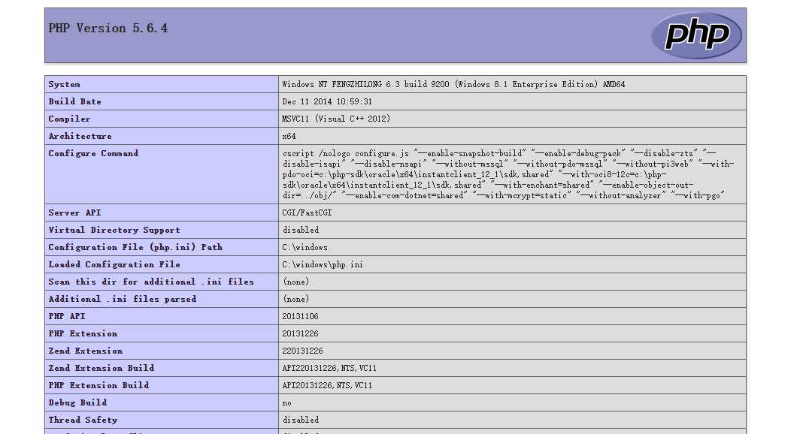Click the Thread Safety label
The width and height of the screenshot is (806, 434).
tap(83, 420)
